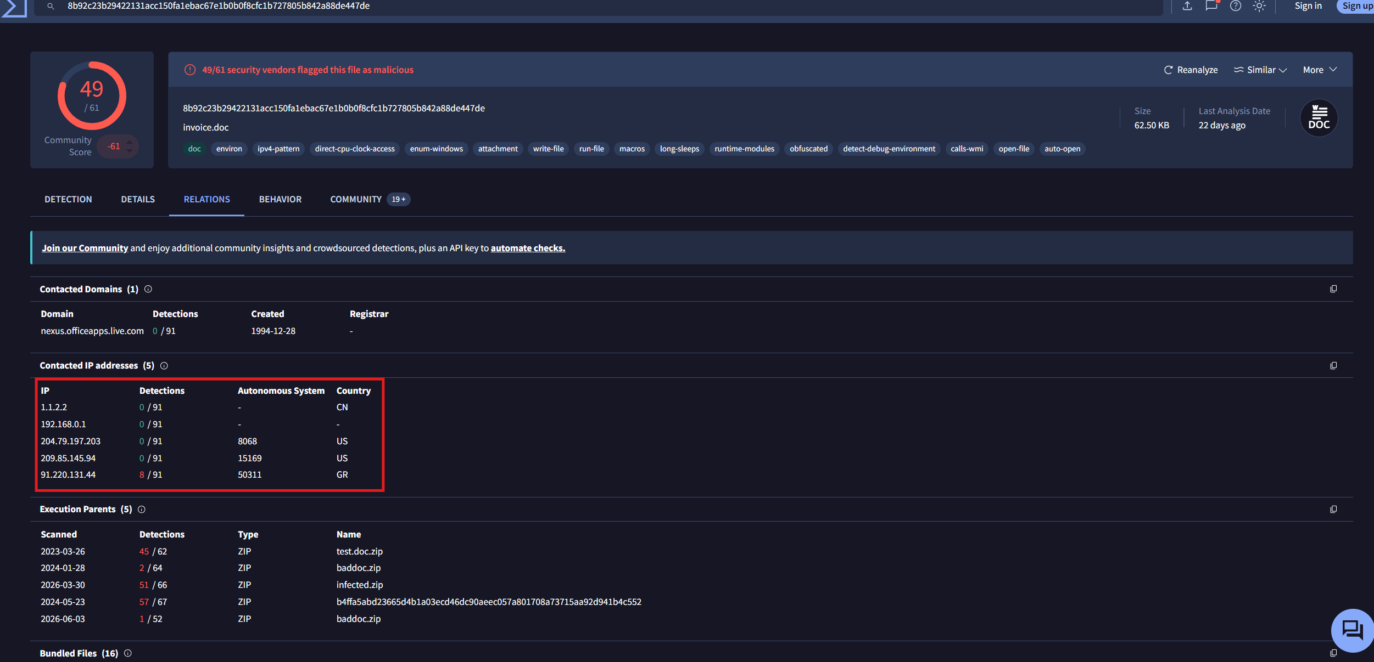Viewport: 1374px width, 662px height.
Task: Open IP address 209.85.145.94
Action: 68,458
